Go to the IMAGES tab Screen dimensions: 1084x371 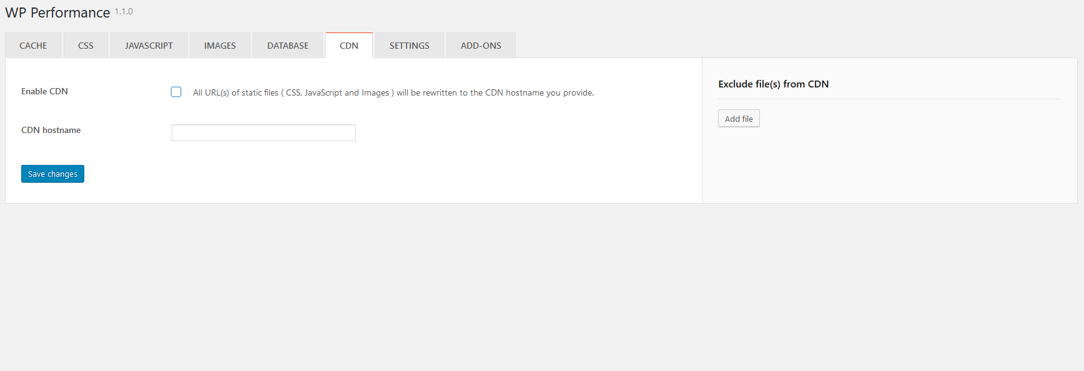220,46
